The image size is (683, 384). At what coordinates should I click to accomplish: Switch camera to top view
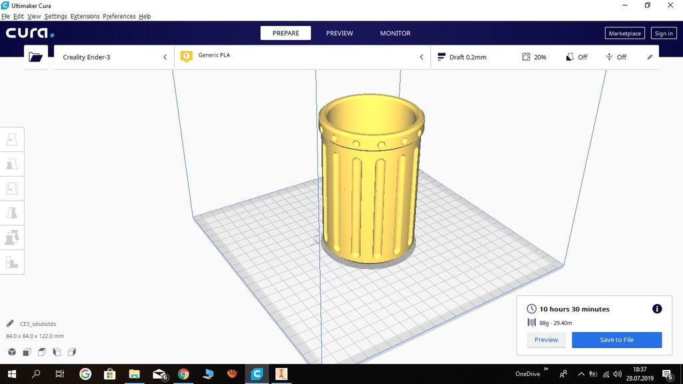coord(42,352)
